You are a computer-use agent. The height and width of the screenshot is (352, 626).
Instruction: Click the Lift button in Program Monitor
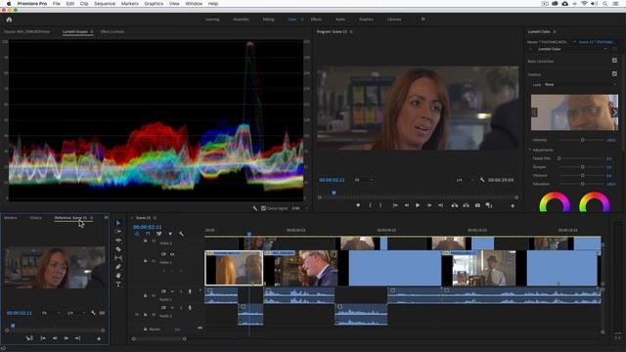click(454, 205)
